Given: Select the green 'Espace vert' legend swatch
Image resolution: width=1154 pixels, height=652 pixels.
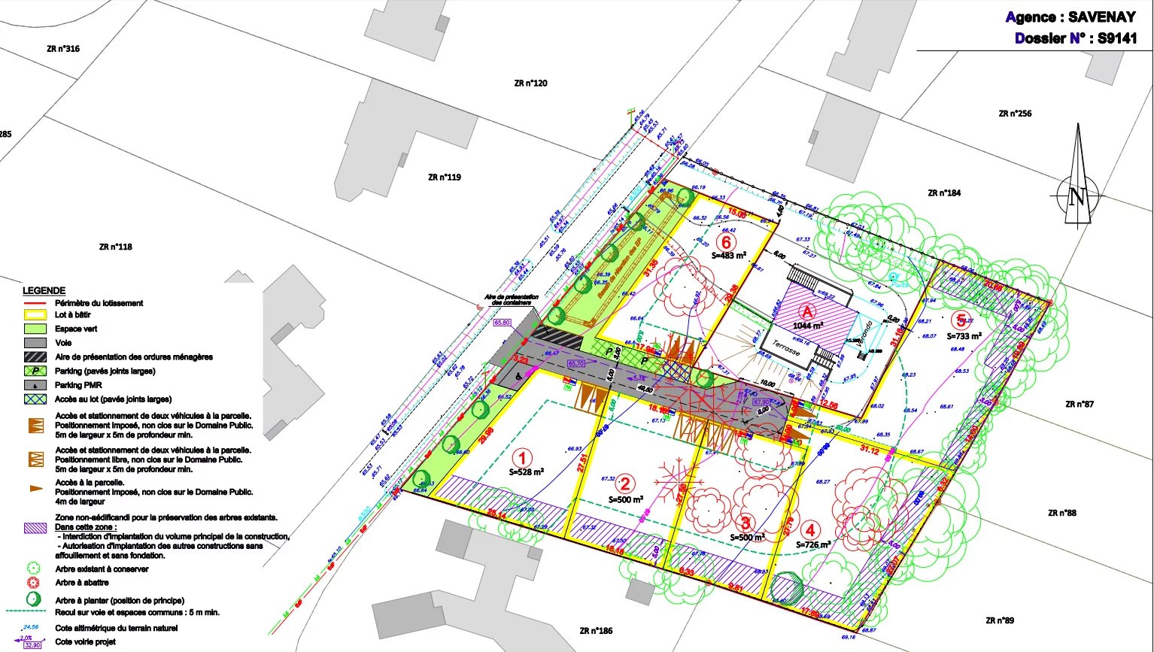Looking at the screenshot, I should coord(34,329).
